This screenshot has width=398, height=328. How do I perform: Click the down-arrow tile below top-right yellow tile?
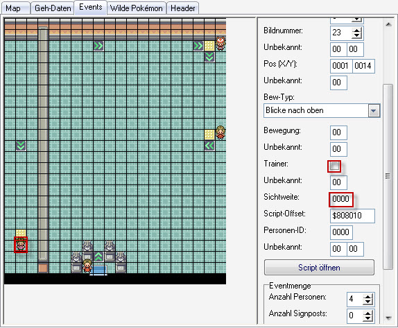pyautogui.click(x=209, y=57)
